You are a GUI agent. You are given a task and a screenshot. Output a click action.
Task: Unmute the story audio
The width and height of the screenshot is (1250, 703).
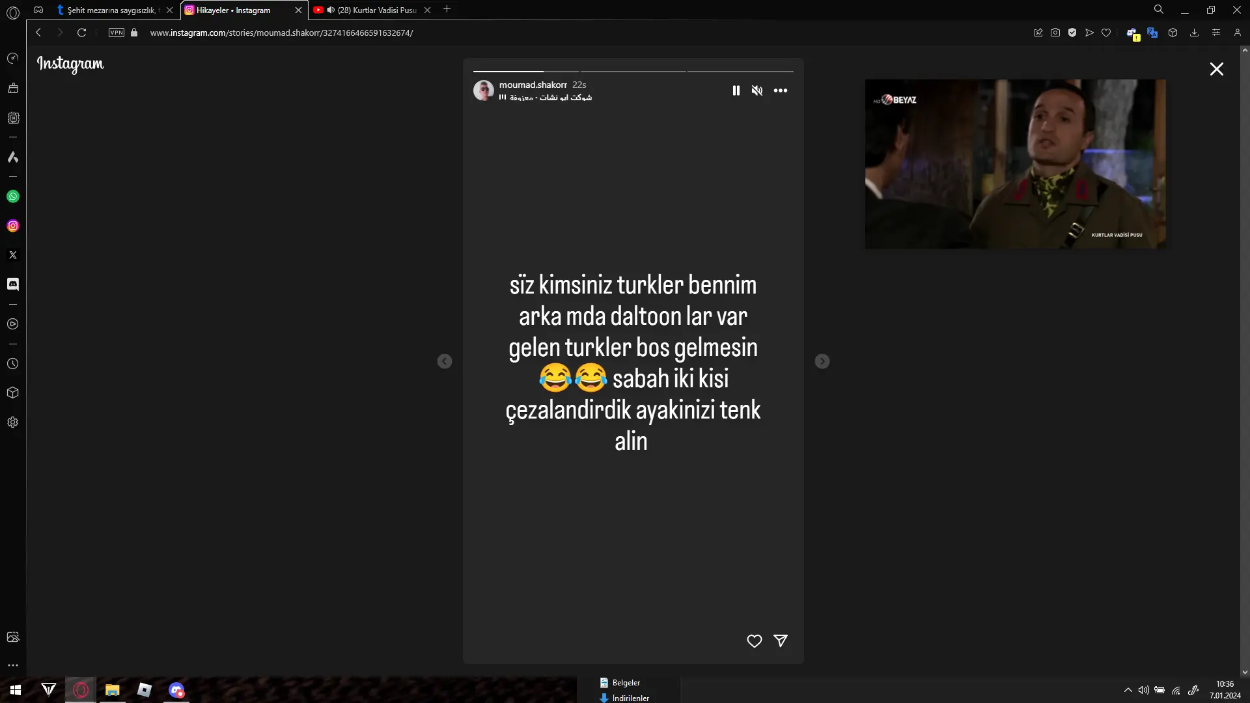tap(757, 90)
